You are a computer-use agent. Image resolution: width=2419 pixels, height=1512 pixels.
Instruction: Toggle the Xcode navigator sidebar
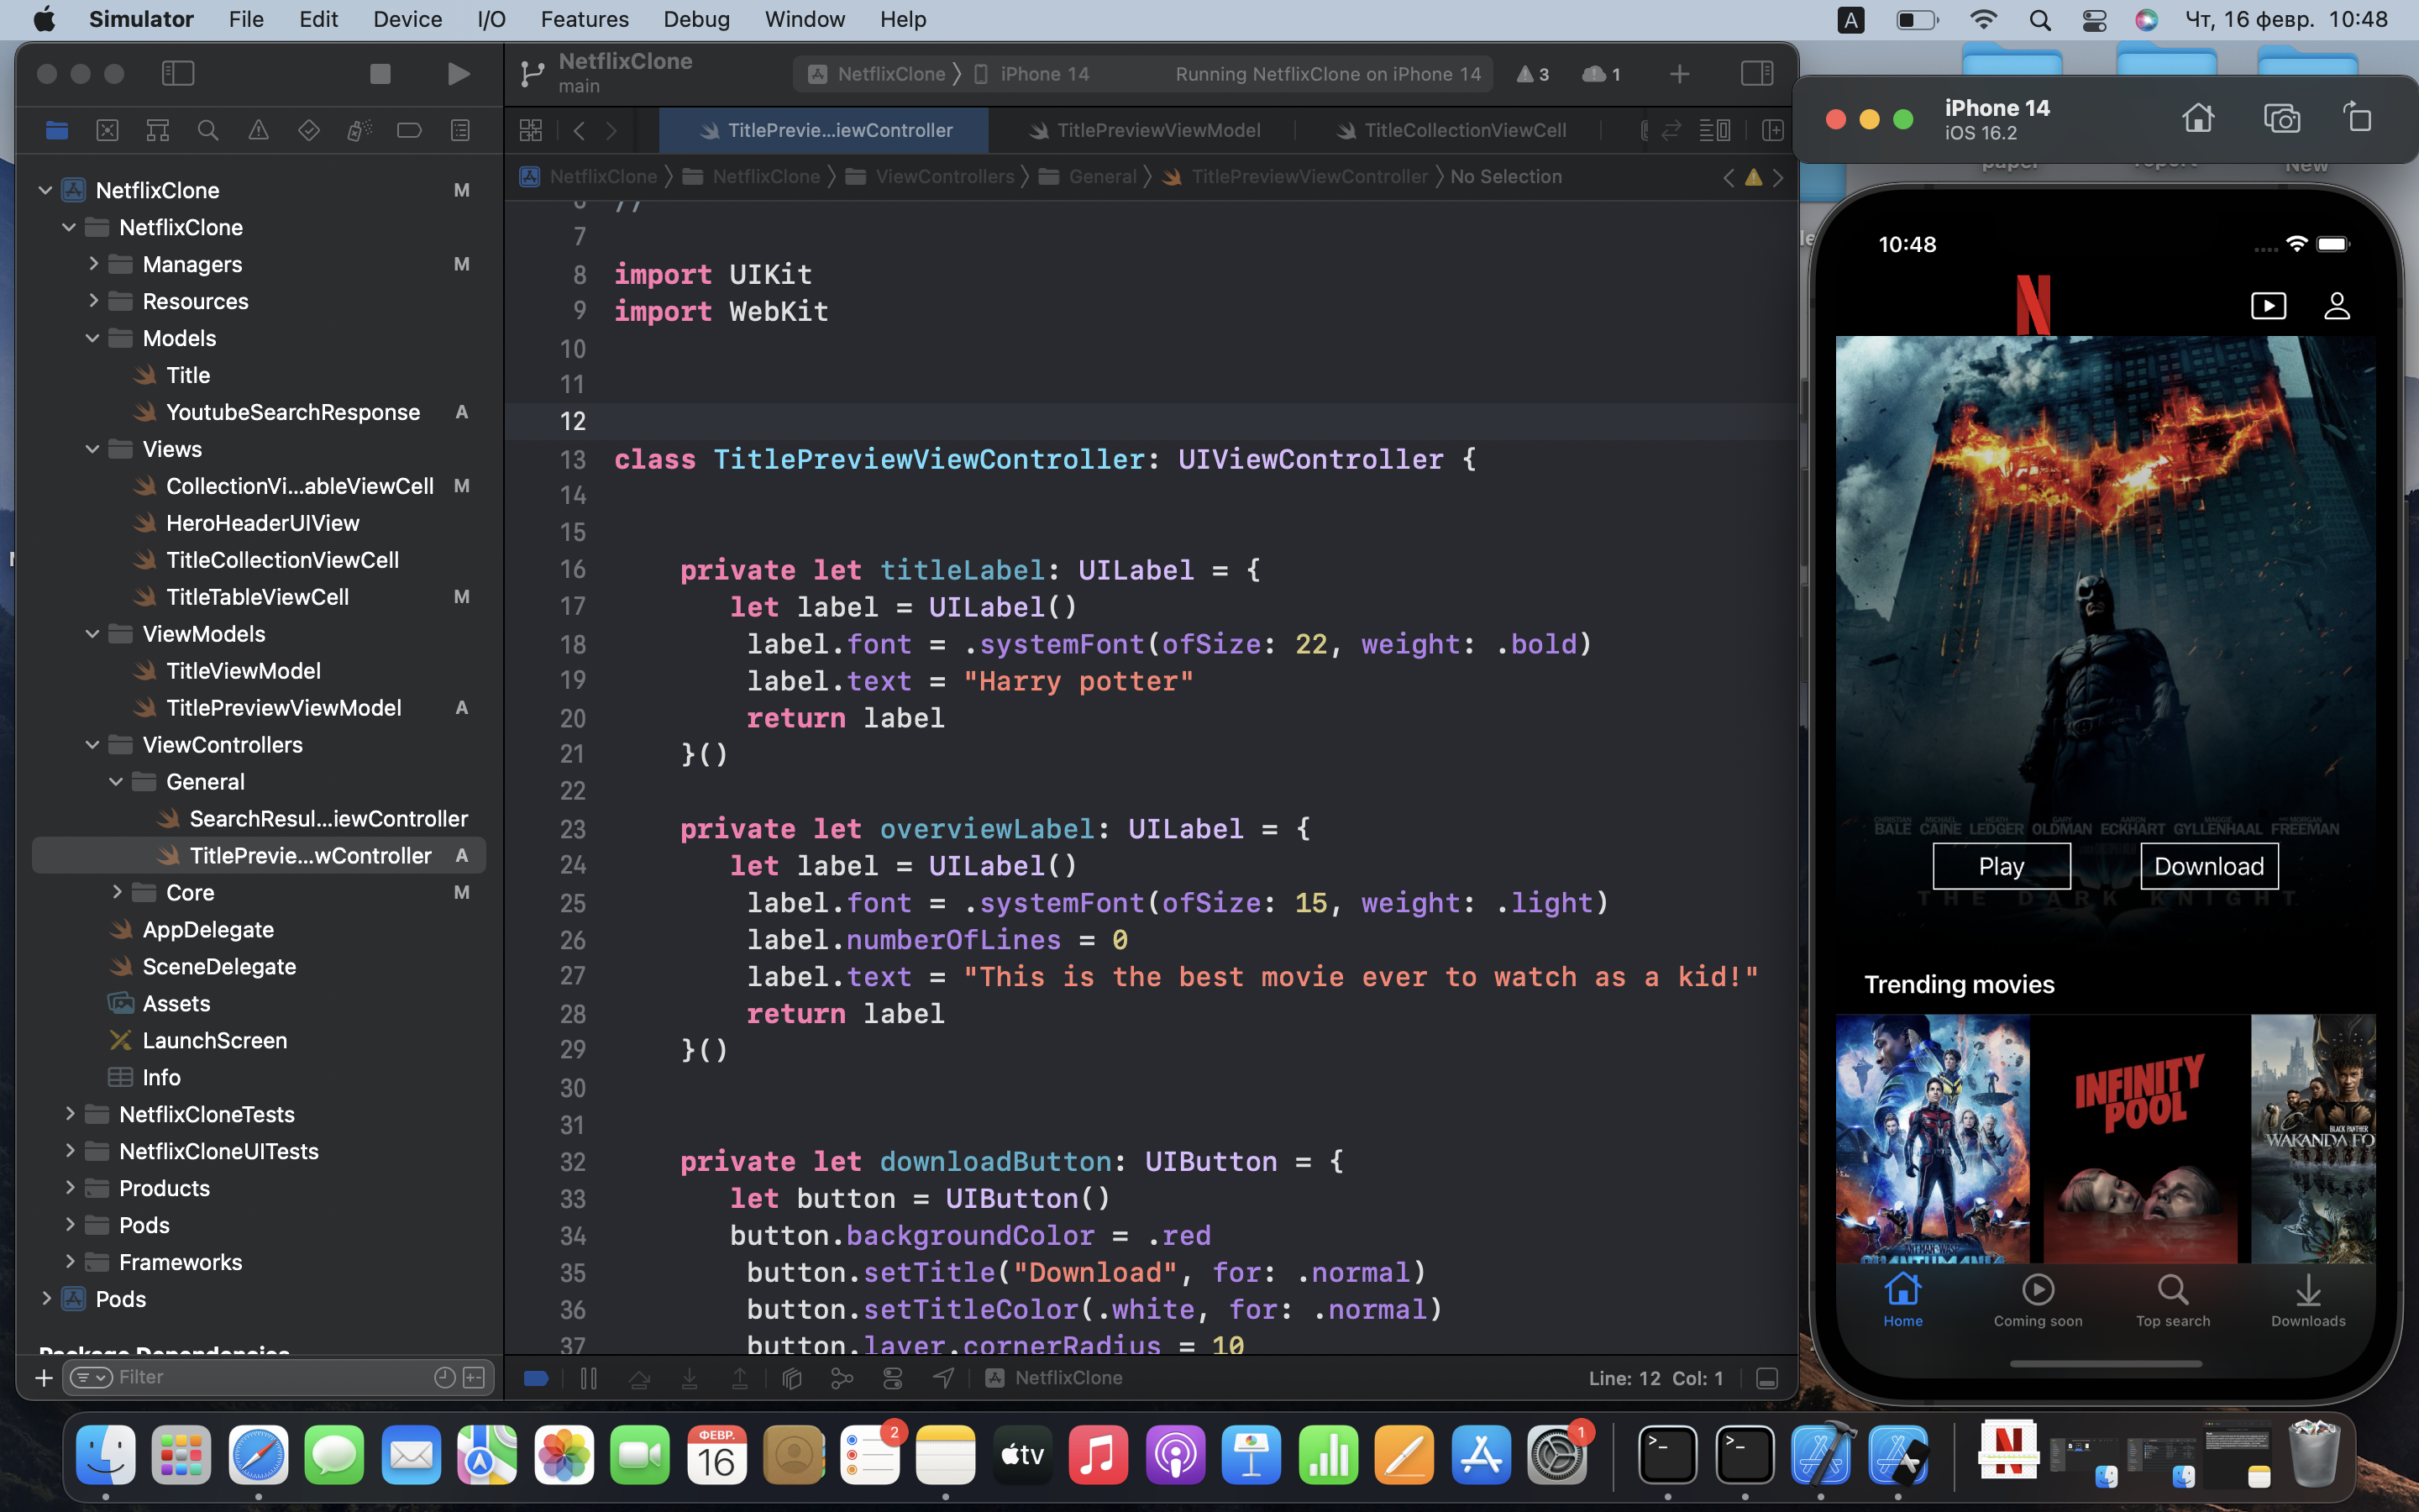coord(178,73)
